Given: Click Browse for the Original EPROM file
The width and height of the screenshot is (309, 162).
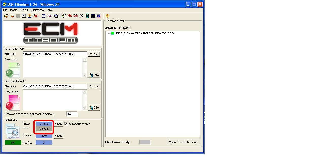Looking at the screenshot, I should (x=94, y=54).
